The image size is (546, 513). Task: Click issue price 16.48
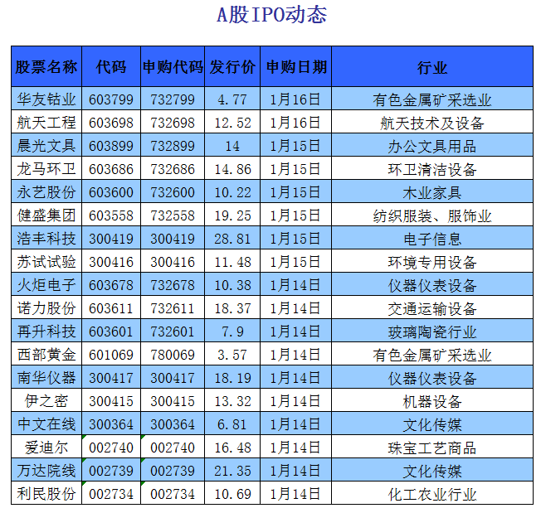coord(232,448)
